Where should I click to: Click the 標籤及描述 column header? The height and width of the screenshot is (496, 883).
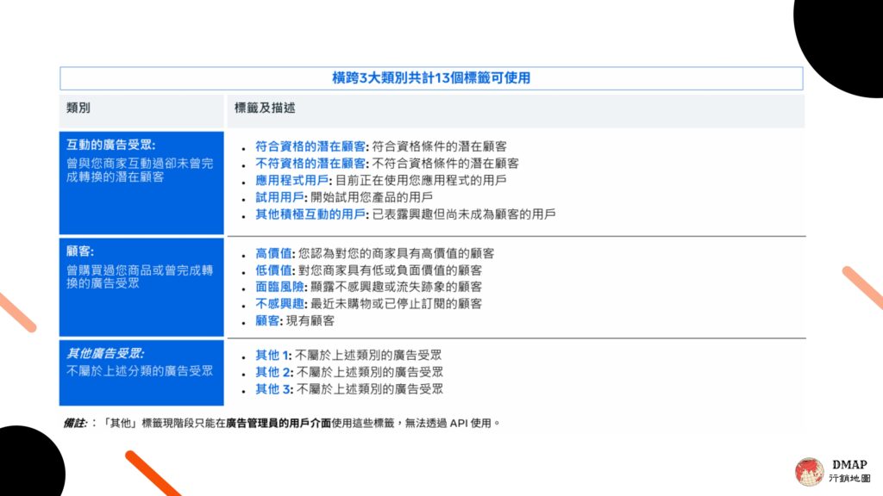coord(516,111)
